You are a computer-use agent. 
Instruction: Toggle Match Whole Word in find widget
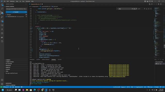(134, 9)
